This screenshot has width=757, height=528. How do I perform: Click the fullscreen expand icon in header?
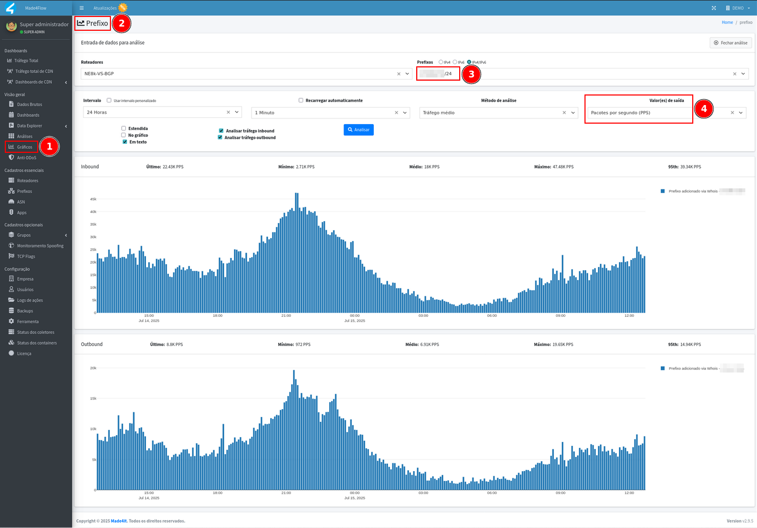click(x=714, y=8)
